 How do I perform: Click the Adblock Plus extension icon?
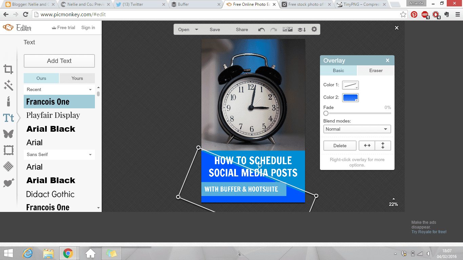pos(425,15)
